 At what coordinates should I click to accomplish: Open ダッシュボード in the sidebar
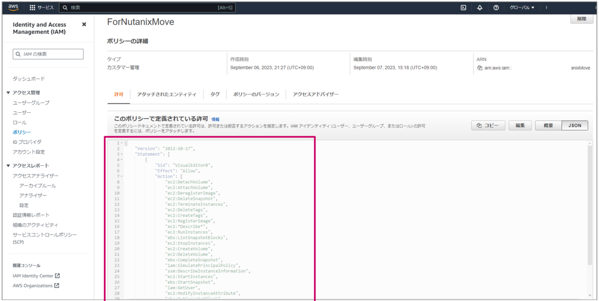pos(29,79)
